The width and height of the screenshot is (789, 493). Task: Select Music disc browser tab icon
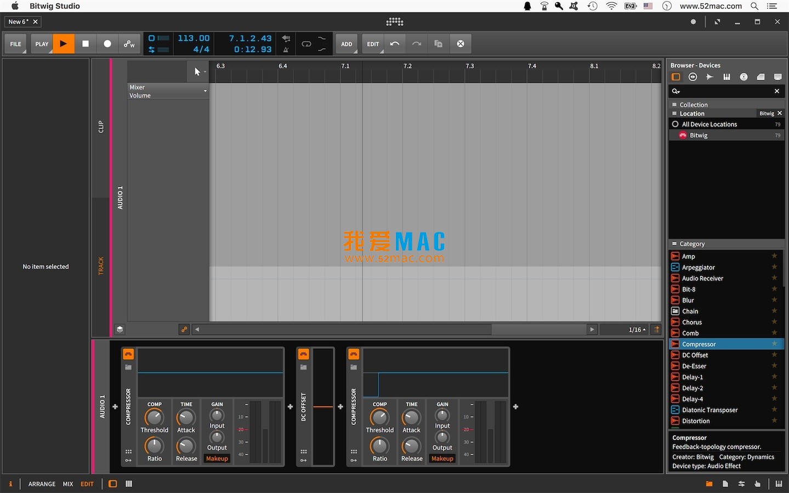coord(743,77)
